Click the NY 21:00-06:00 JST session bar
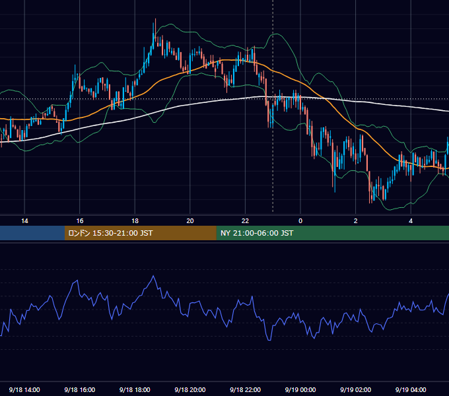449x396 pixels. point(332,233)
